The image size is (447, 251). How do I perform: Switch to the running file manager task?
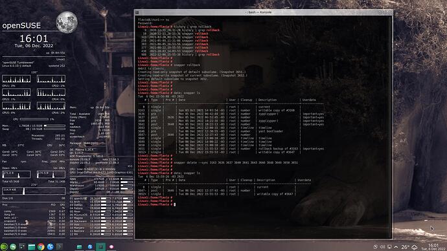[x=79, y=246]
